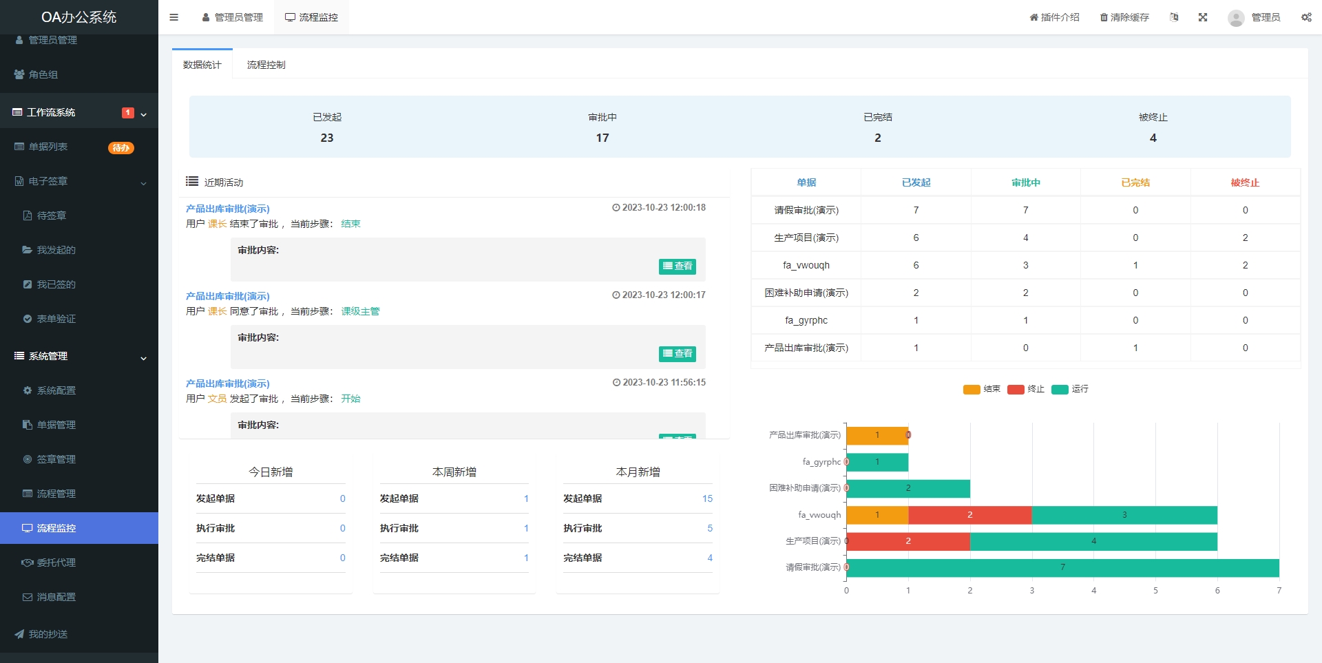Click the 单据管理 copy icon

tap(28, 425)
